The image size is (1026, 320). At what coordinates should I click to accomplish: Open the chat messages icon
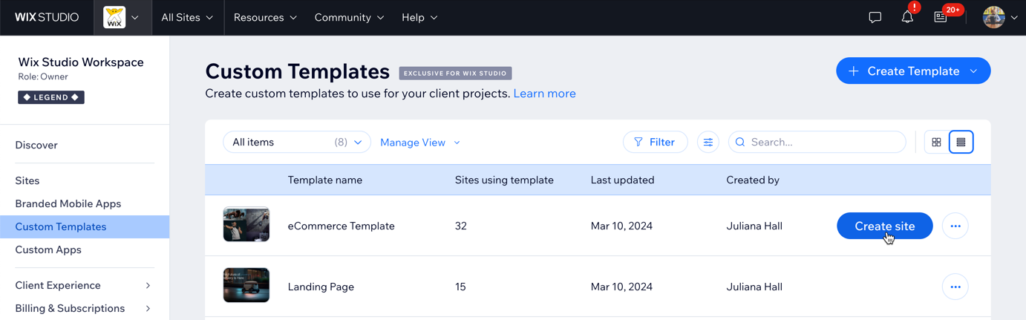pyautogui.click(x=875, y=17)
